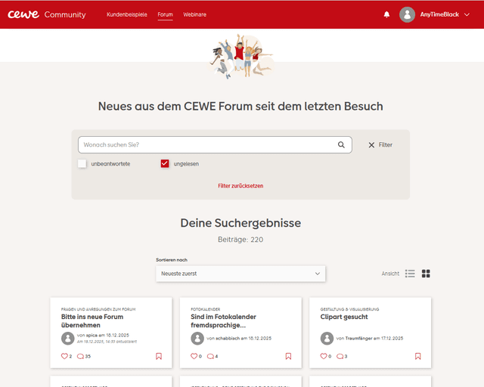Click the AnyTimeBlack user avatar
The height and width of the screenshot is (387, 484).
[x=407, y=14]
